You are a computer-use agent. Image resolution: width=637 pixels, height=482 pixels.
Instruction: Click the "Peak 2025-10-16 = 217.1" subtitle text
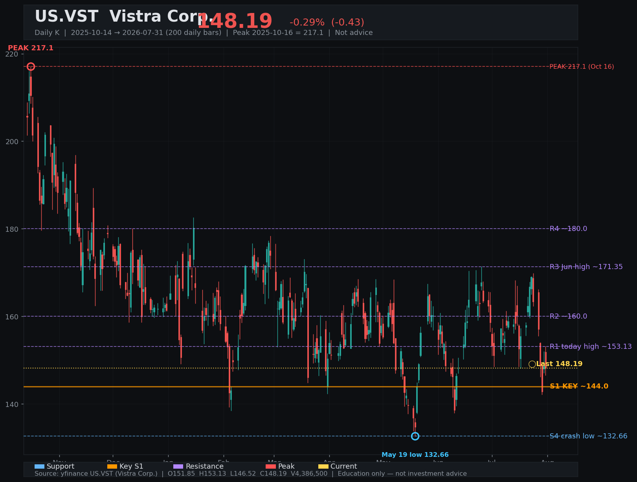(278, 33)
